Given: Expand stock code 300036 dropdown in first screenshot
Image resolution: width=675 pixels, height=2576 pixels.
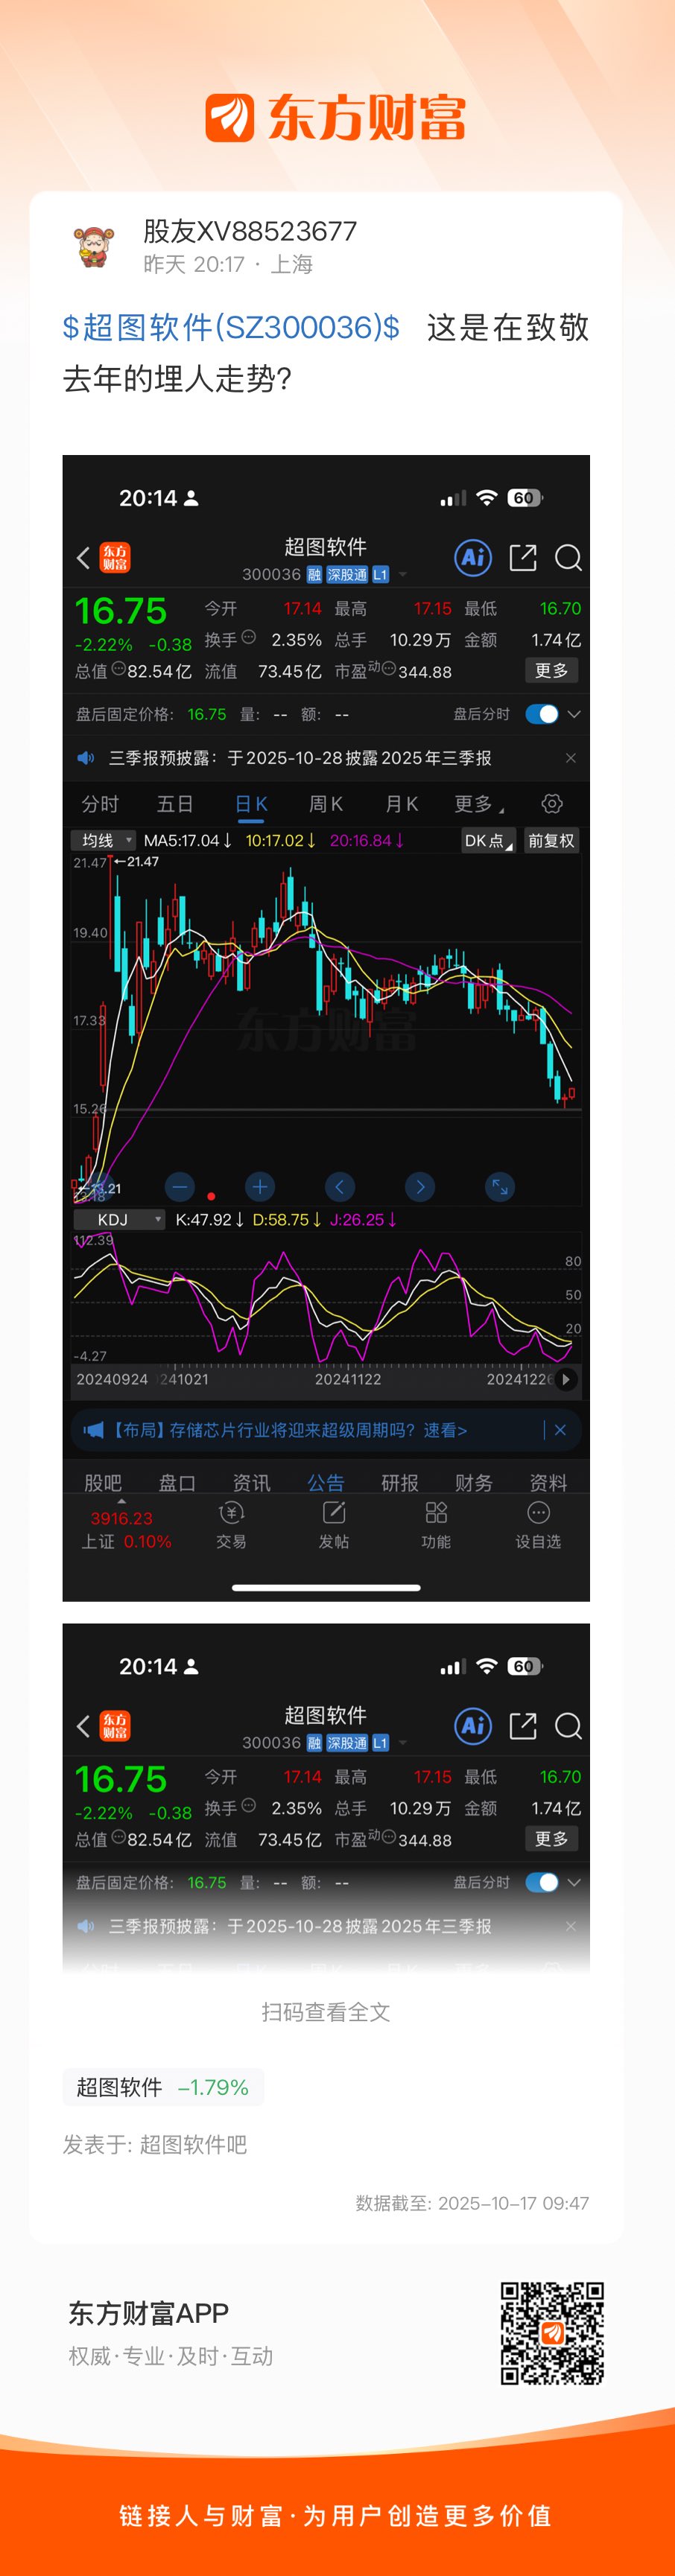Looking at the screenshot, I should point(403,574).
